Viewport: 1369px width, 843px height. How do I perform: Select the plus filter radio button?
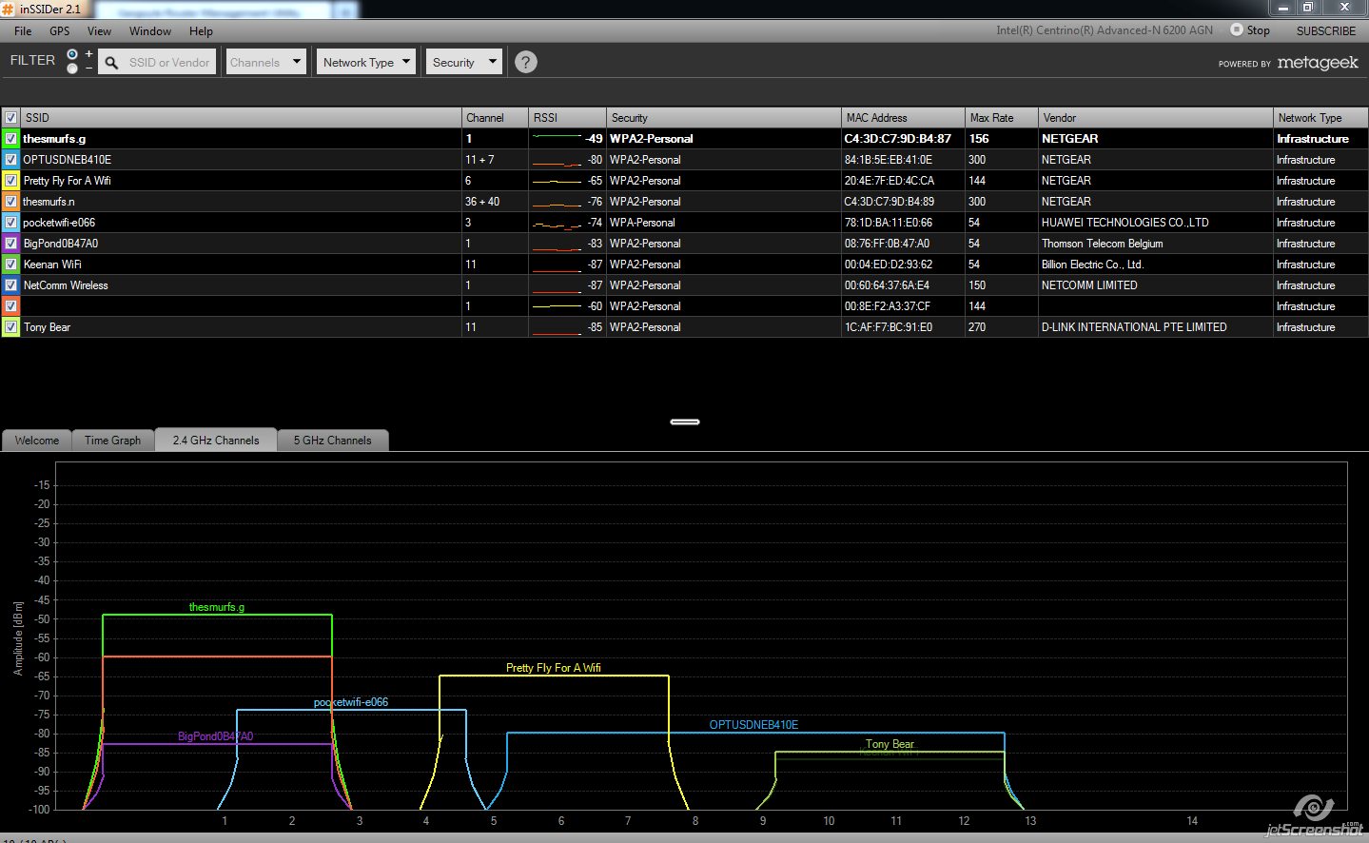(72, 55)
